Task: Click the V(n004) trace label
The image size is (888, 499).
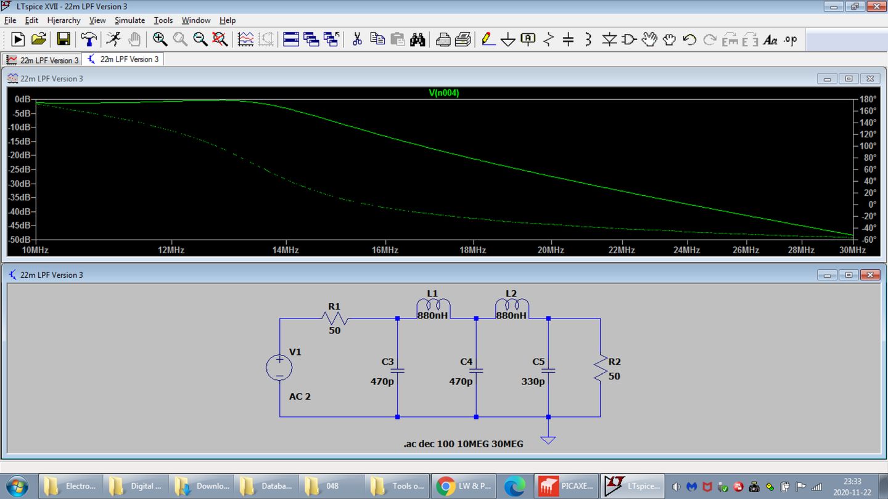Action: (x=444, y=93)
